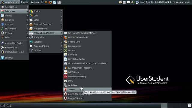This screenshot has width=192, height=108.
Task: Expand the Study Aids submenu arrow
Action: click(x=62, y=37)
